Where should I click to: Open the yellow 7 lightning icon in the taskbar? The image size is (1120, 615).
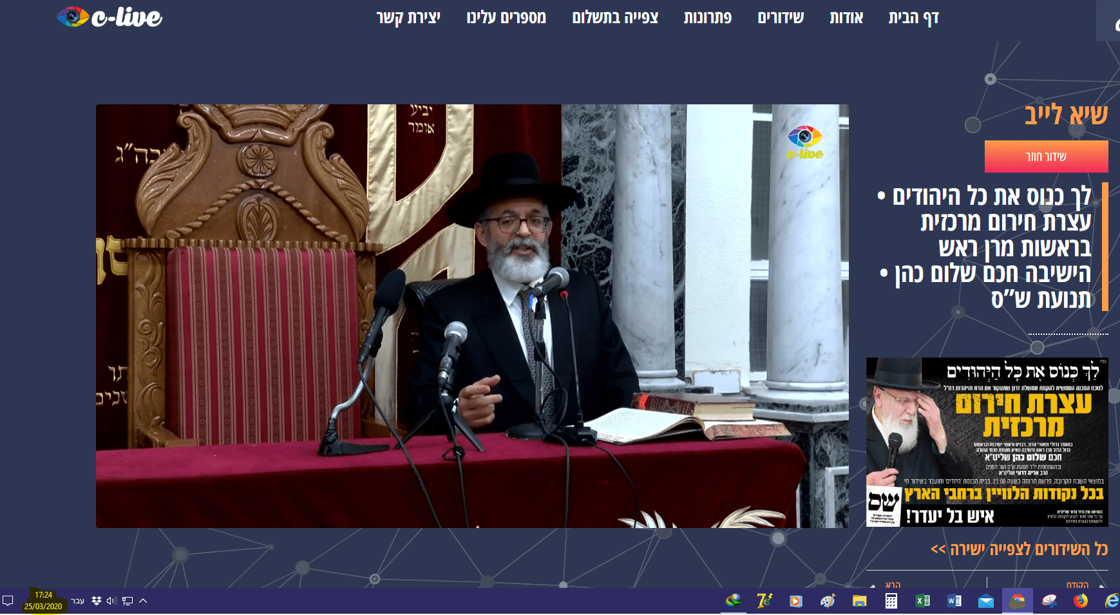pyautogui.click(x=764, y=601)
